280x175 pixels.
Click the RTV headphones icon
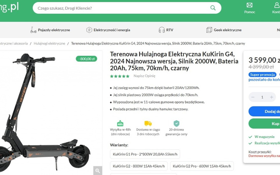(x=161, y=30)
